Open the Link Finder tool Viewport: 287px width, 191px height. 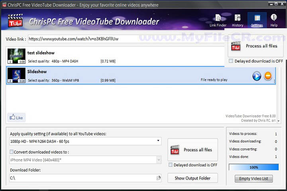[218, 21]
